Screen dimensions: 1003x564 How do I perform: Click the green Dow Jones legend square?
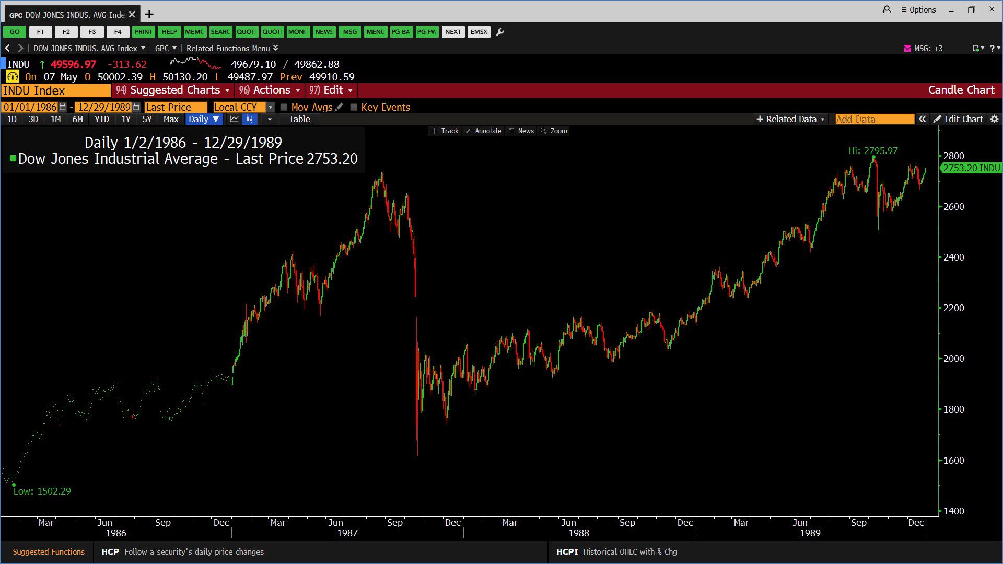[13, 158]
